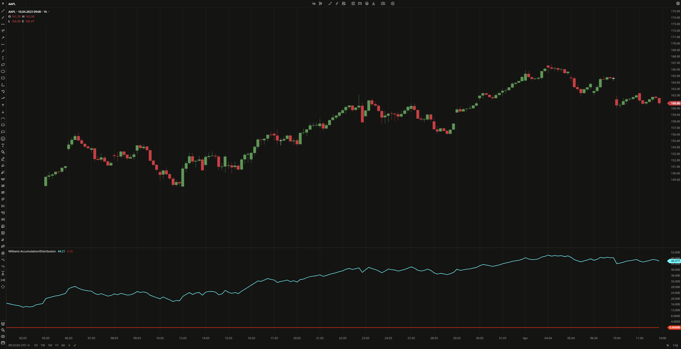
Task: Click the indicator value 44.21
Action: pyautogui.click(x=61, y=251)
